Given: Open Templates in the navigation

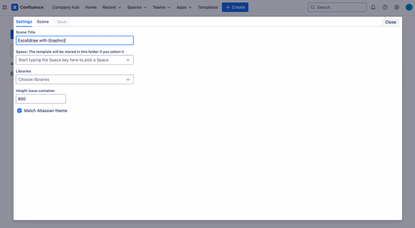Looking at the screenshot, I should pos(208,7).
